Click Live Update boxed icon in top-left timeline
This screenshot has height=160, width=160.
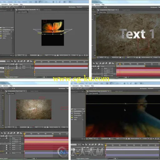[x=12, y=61]
